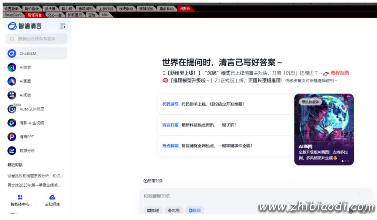Switch to the 板块联动 tab

(x=126, y=9)
